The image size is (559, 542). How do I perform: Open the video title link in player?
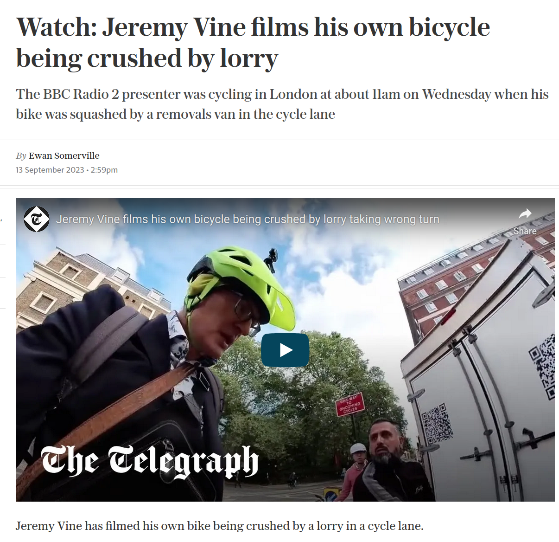tap(248, 219)
